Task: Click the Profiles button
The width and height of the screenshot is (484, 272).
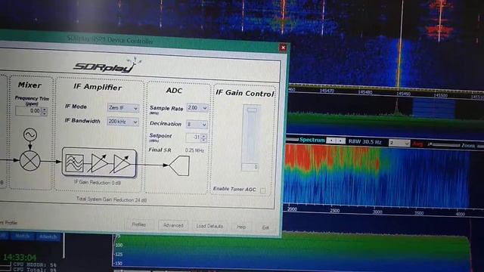Action: pos(139,224)
